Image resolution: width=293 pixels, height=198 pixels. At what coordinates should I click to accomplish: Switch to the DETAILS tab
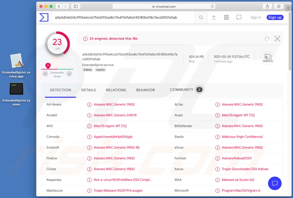(x=88, y=90)
